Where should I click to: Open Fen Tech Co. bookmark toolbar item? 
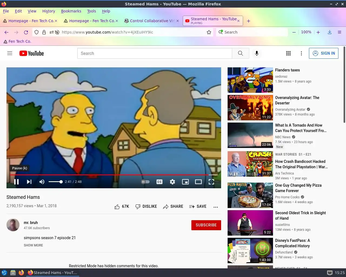(x=17, y=41)
